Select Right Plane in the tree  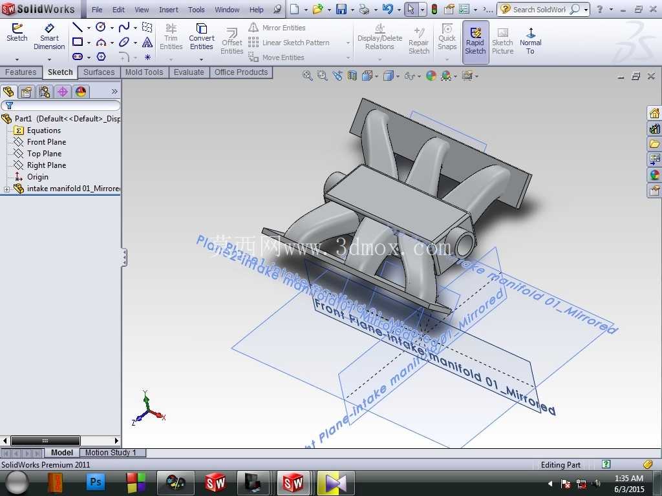coord(47,165)
